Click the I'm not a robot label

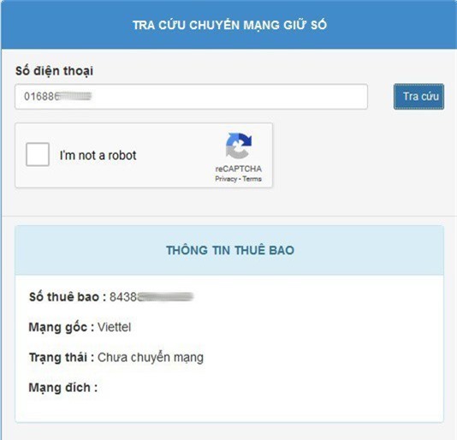point(98,155)
